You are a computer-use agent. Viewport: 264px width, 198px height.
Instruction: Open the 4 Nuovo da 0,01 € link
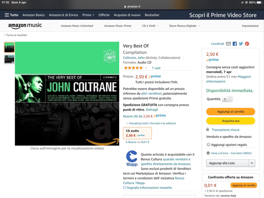point(137,142)
